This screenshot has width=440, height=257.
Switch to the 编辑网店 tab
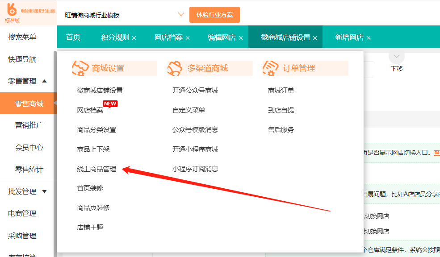coord(222,37)
